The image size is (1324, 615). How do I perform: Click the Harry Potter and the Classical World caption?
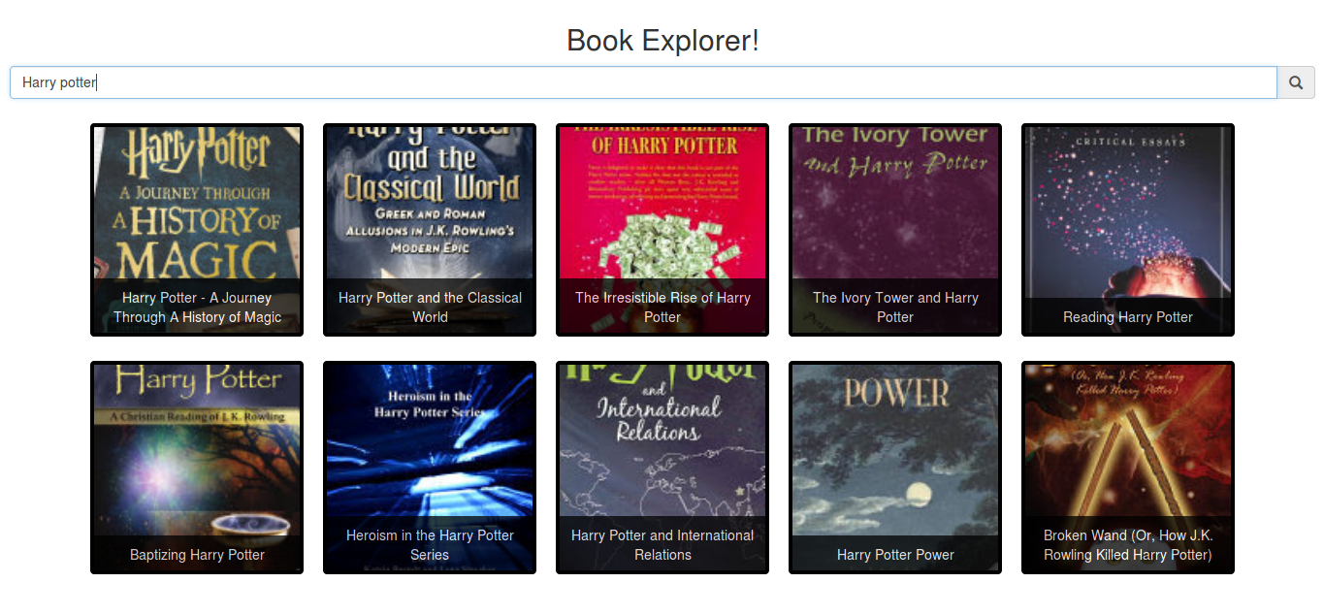click(x=430, y=307)
